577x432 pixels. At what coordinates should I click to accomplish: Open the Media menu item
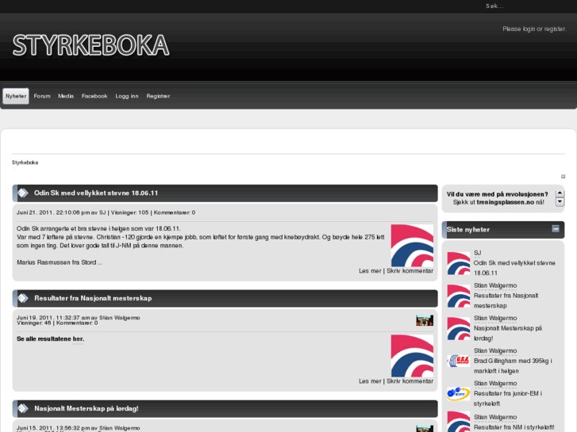(x=66, y=97)
